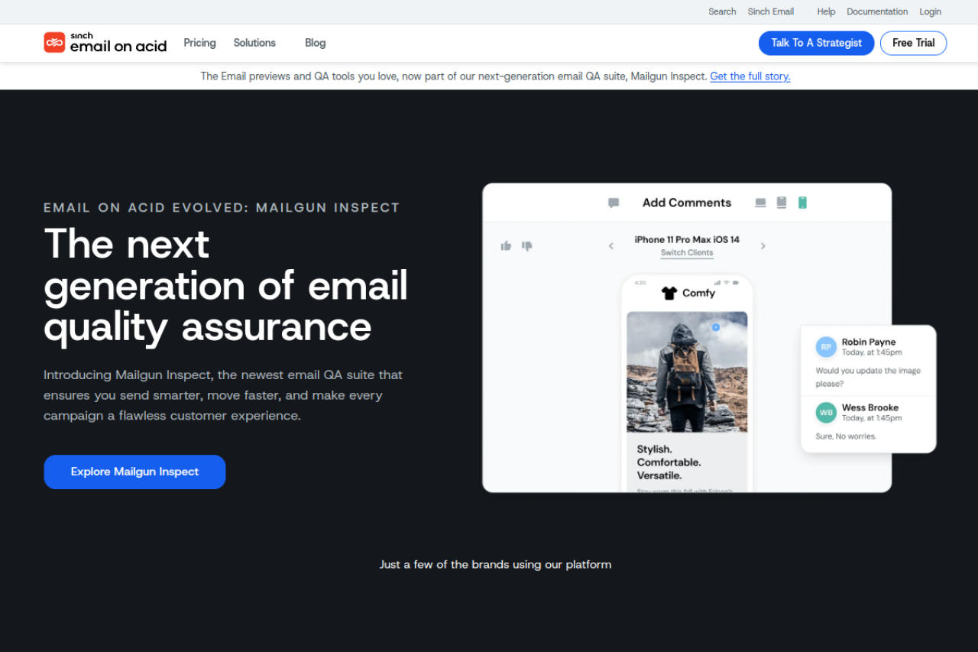The width and height of the screenshot is (978, 652).
Task: Click the "iPhone 11 Pro Max iOS 14" label
Action: 687,239
